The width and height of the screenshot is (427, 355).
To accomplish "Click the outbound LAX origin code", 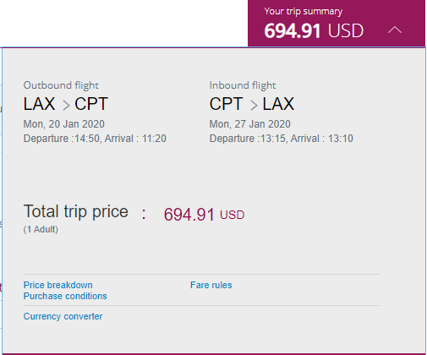I will 39,104.
